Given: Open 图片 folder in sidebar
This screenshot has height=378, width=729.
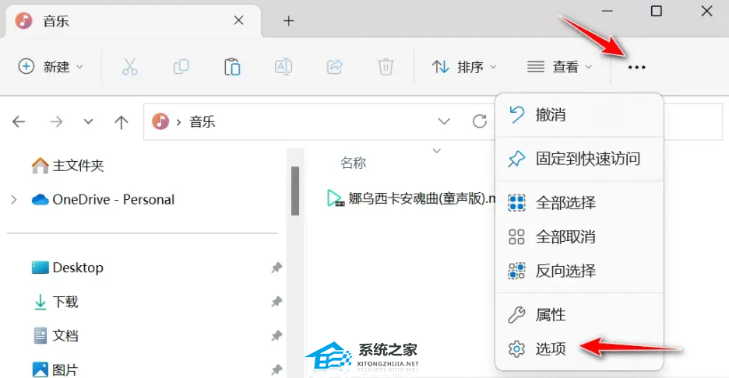Looking at the screenshot, I should pyautogui.click(x=56, y=369).
